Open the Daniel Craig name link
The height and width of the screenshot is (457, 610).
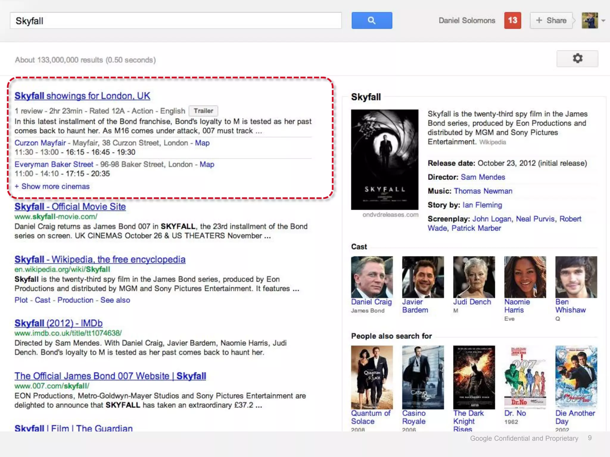coord(371,302)
